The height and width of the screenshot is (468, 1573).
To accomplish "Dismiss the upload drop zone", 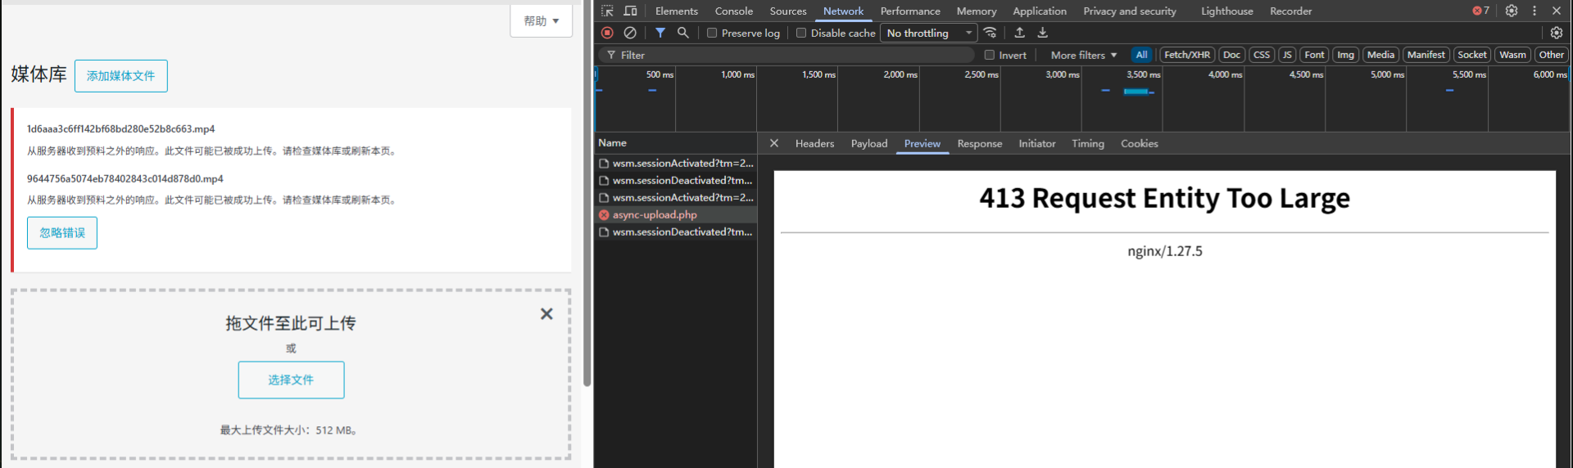I will pyautogui.click(x=546, y=314).
